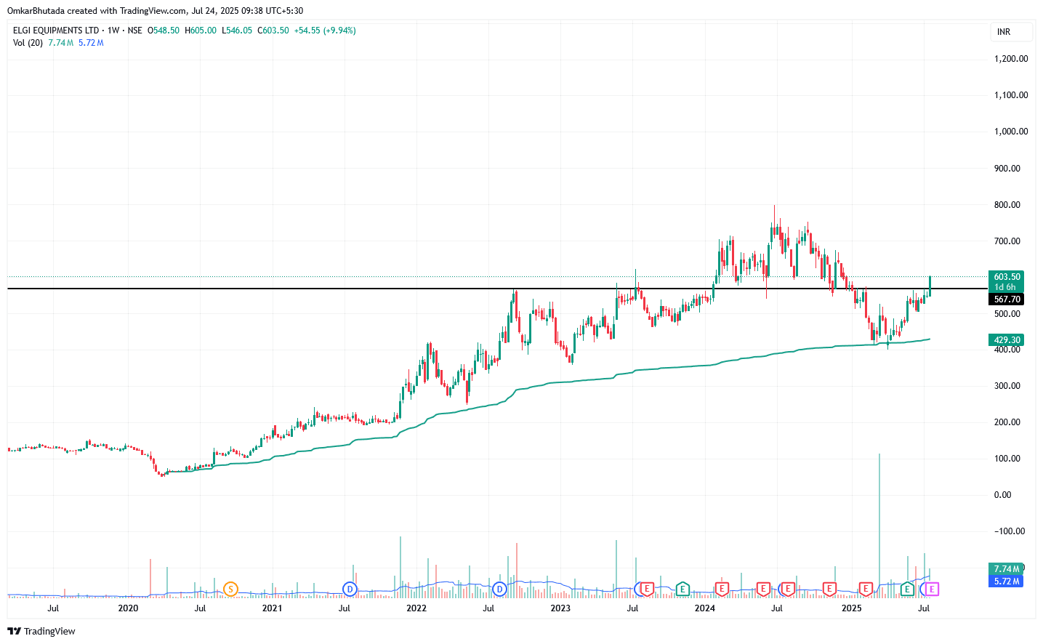Click the open value O548.50
This screenshot has height=644, width=1043.
pyautogui.click(x=164, y=31)
